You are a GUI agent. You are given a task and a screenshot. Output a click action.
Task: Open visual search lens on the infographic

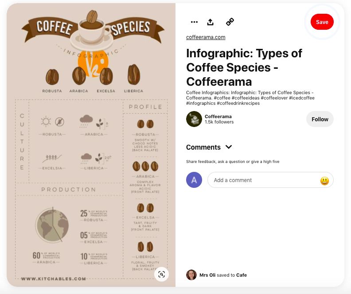tap(162, 274)
